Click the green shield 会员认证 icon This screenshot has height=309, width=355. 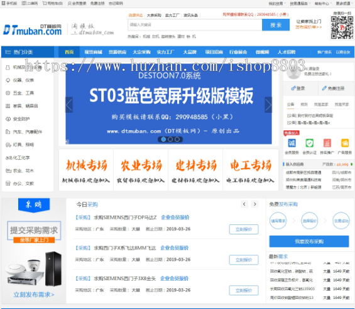310,143
